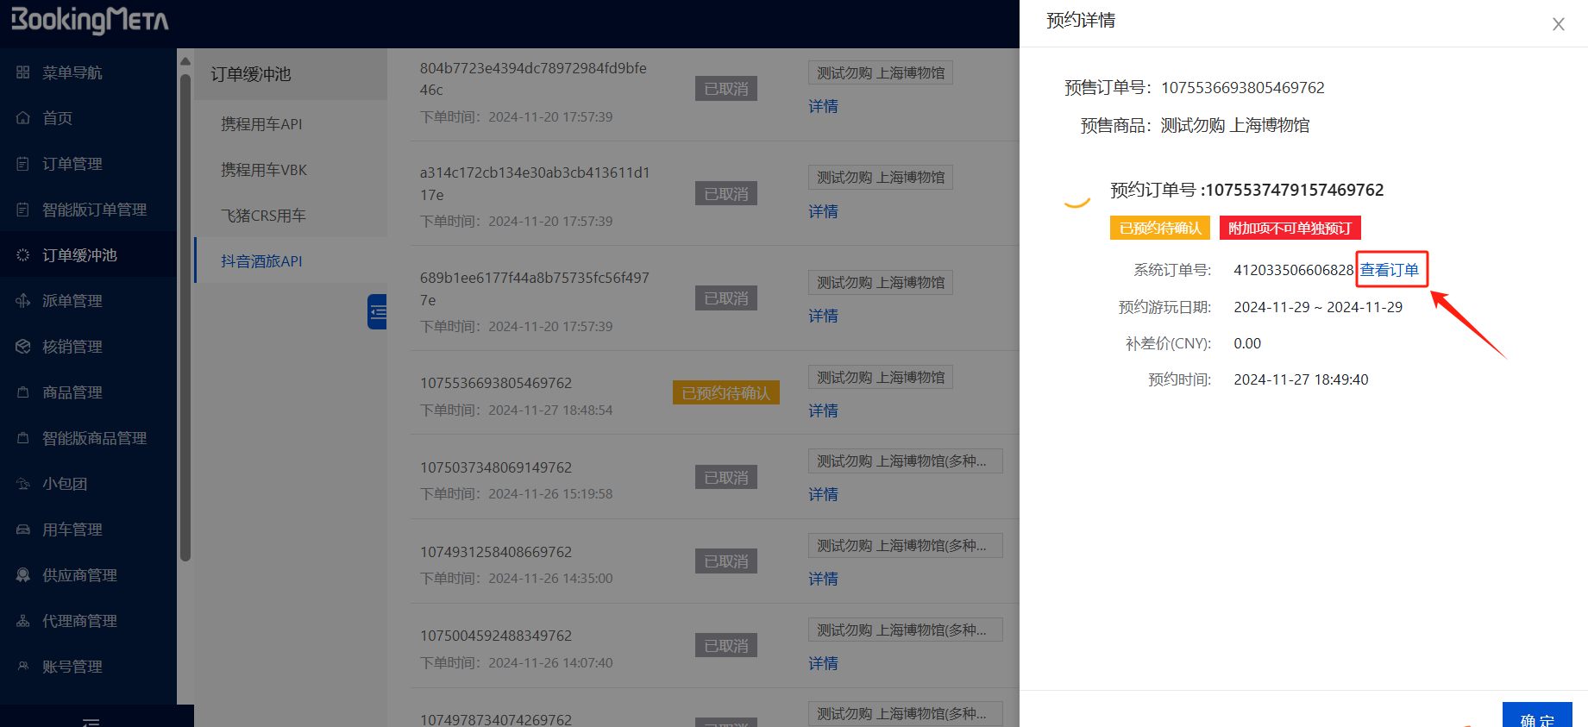Image resolution: width=1588 pixels, height=727 pixels.
Task: Click the 核销管理 sidebar icon
Action: tap(23, 347)
